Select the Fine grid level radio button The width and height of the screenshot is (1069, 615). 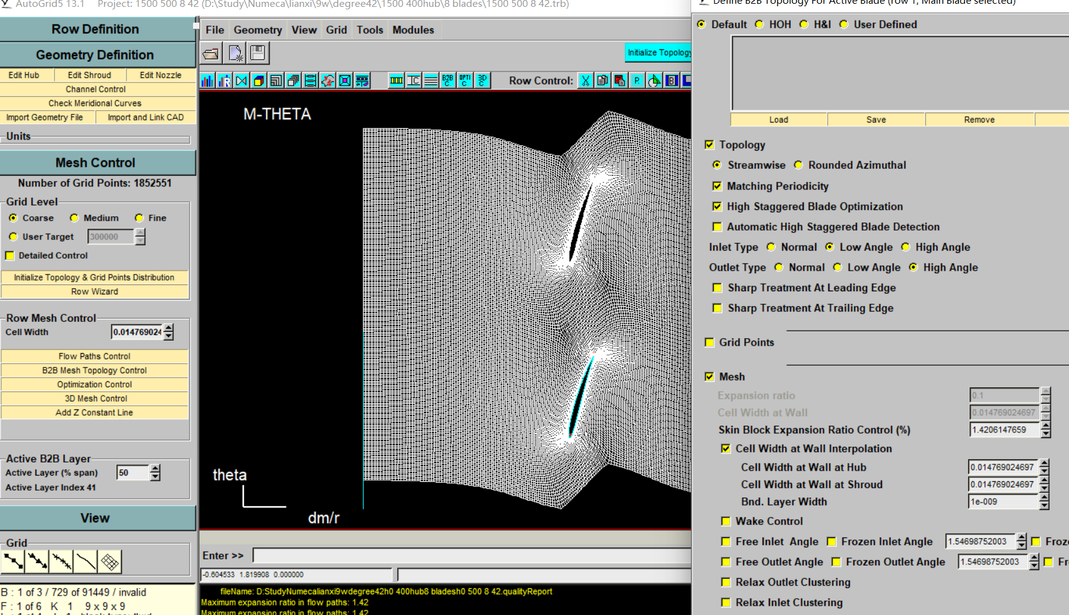pos(139,218)
